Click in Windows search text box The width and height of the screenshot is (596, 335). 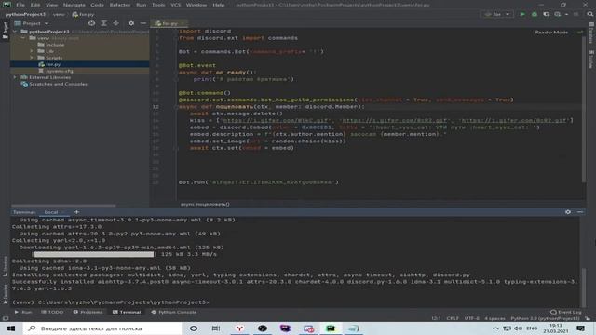102,328
